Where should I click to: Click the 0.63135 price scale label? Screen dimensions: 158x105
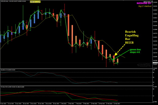[x=155, y=45]
